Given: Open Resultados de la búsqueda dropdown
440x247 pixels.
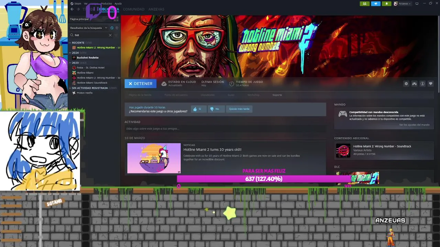Looking at the screenshot, I should coord(89,28).
